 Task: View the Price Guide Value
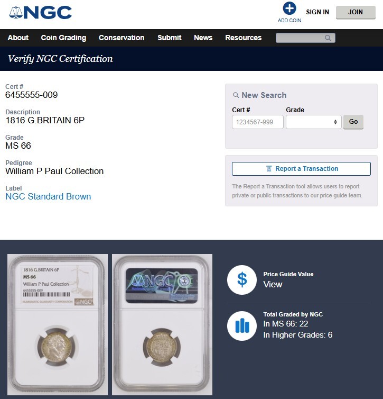point(273,284)
